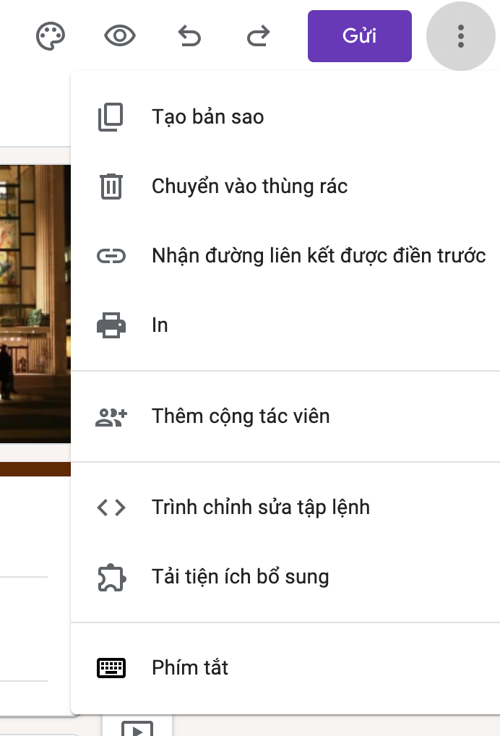The image size is (500, 736).
Task: Click the redo arrow icon
Action: tap(259, 35)
